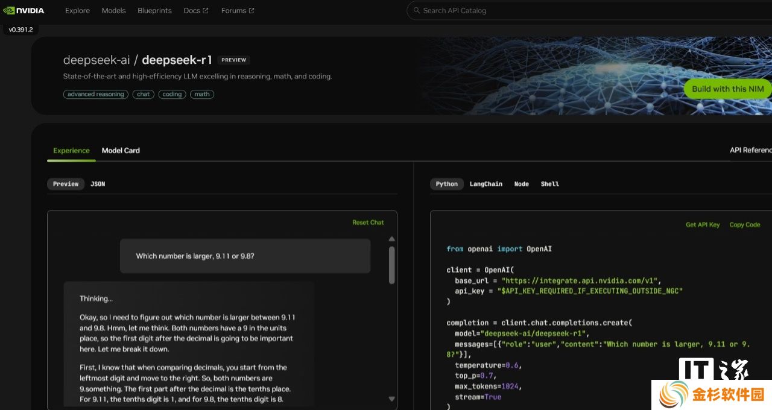Screen dimensions: 772x410
Task: Switch to the Model Card tab
Action: coord(121,151)
